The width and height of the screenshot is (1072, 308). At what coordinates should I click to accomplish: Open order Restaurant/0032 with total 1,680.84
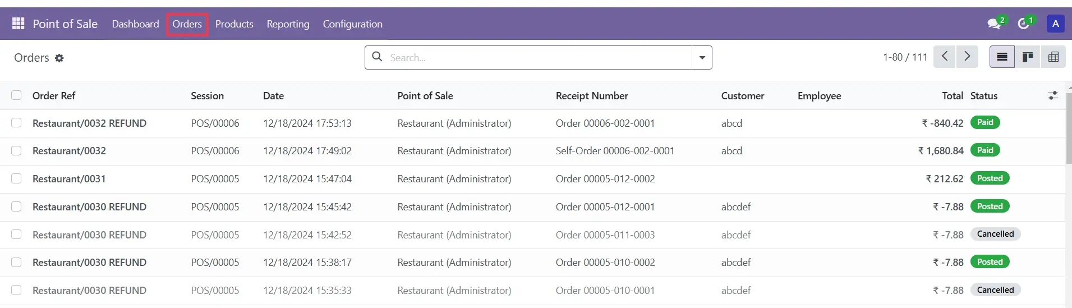69,151
